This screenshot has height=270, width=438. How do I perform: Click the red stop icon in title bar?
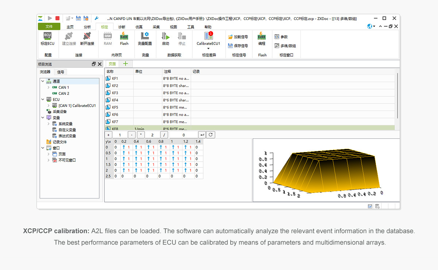click(x=58, y=18)
